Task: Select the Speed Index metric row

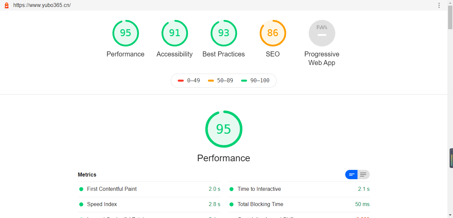Action: pos(149,204)
